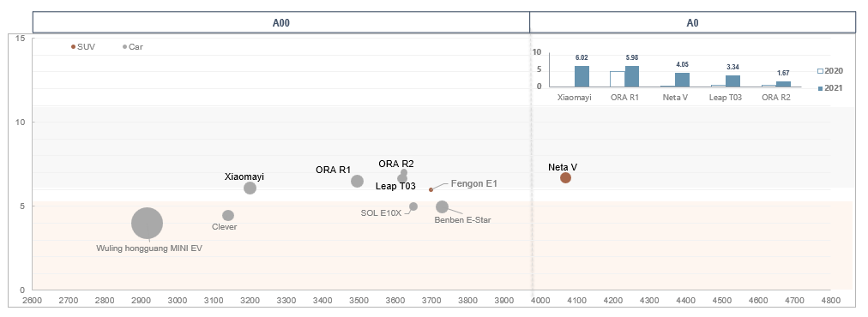Click the A0 segment header
The width and height of the screenshot is (868, 317).
click(692, 22)
